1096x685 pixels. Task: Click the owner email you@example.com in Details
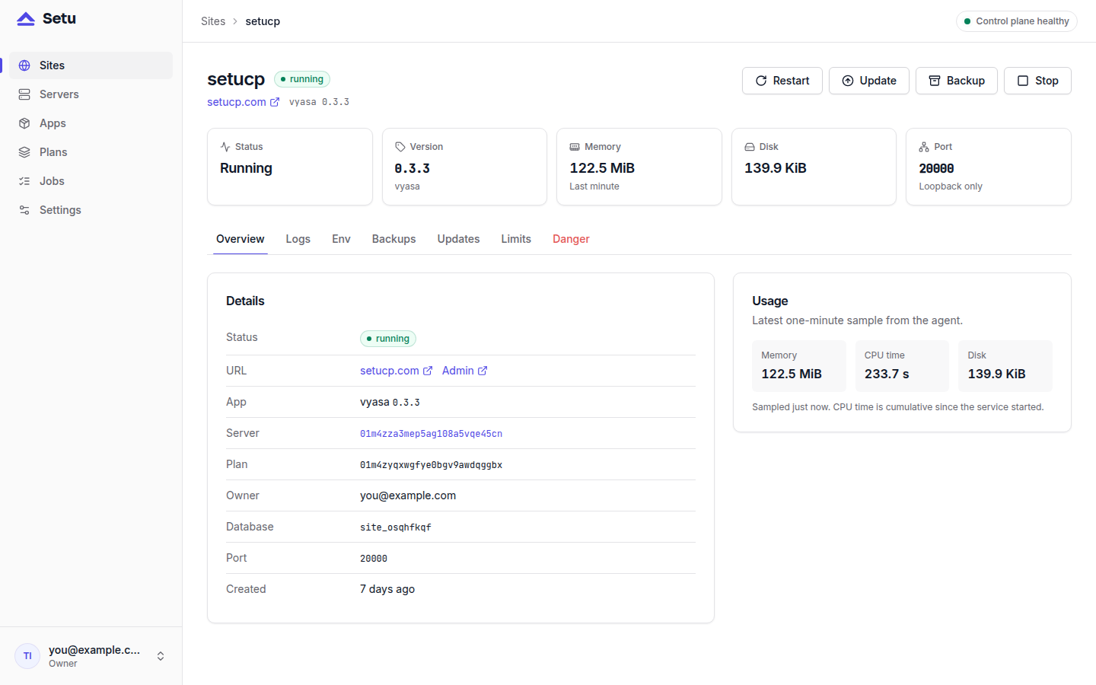click(x=408, y=495)
